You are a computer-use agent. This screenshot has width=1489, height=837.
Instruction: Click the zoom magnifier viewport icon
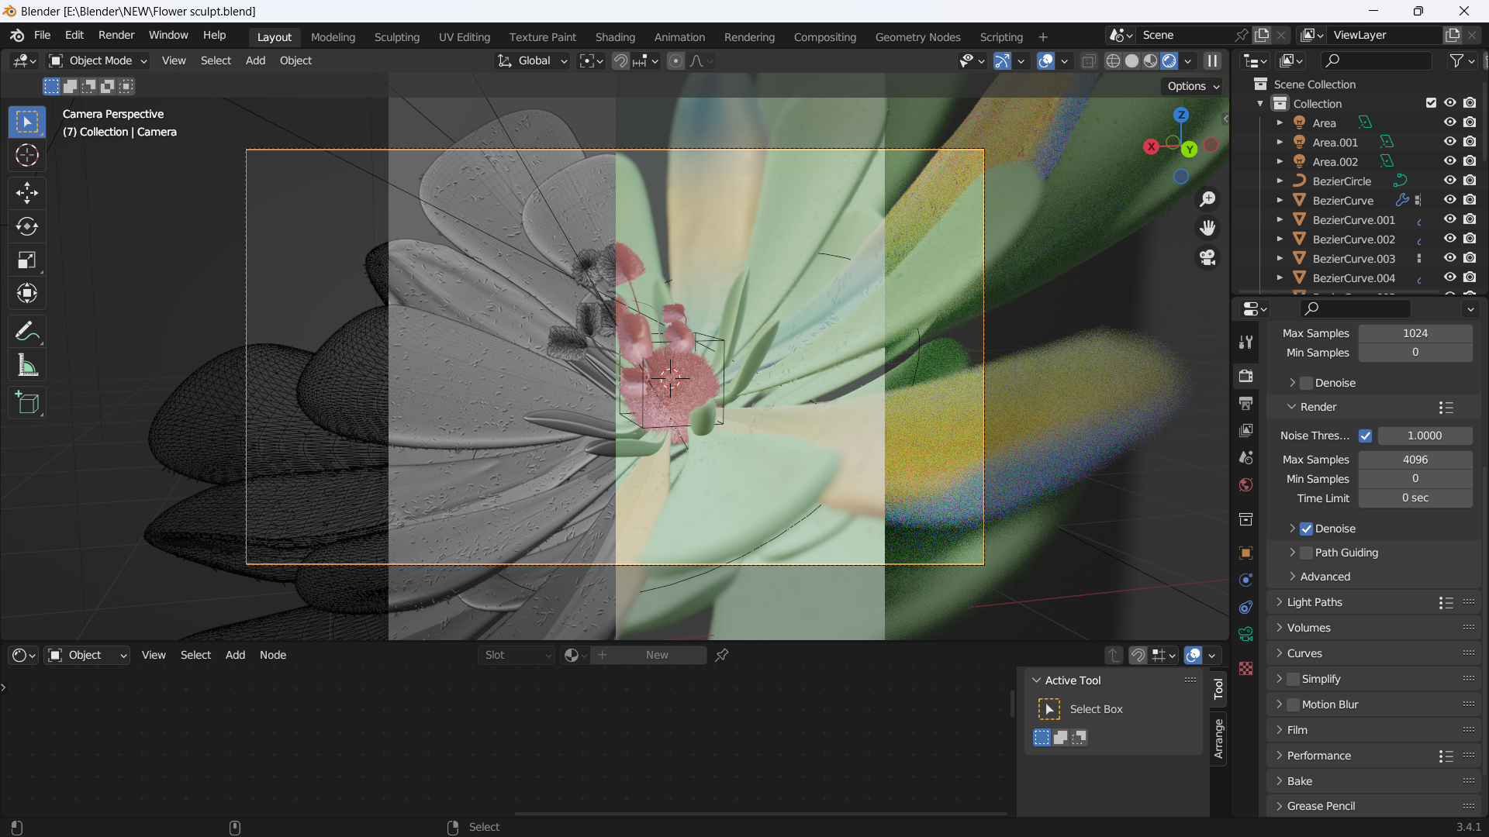tap(1207, 199)
